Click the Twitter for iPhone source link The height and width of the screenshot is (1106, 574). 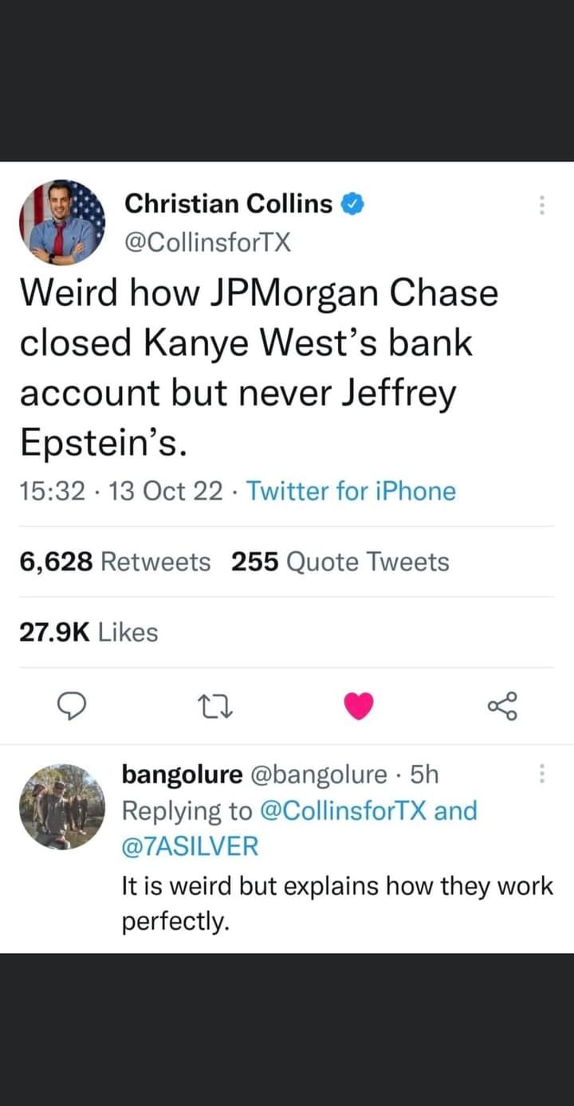coord(351,491)
